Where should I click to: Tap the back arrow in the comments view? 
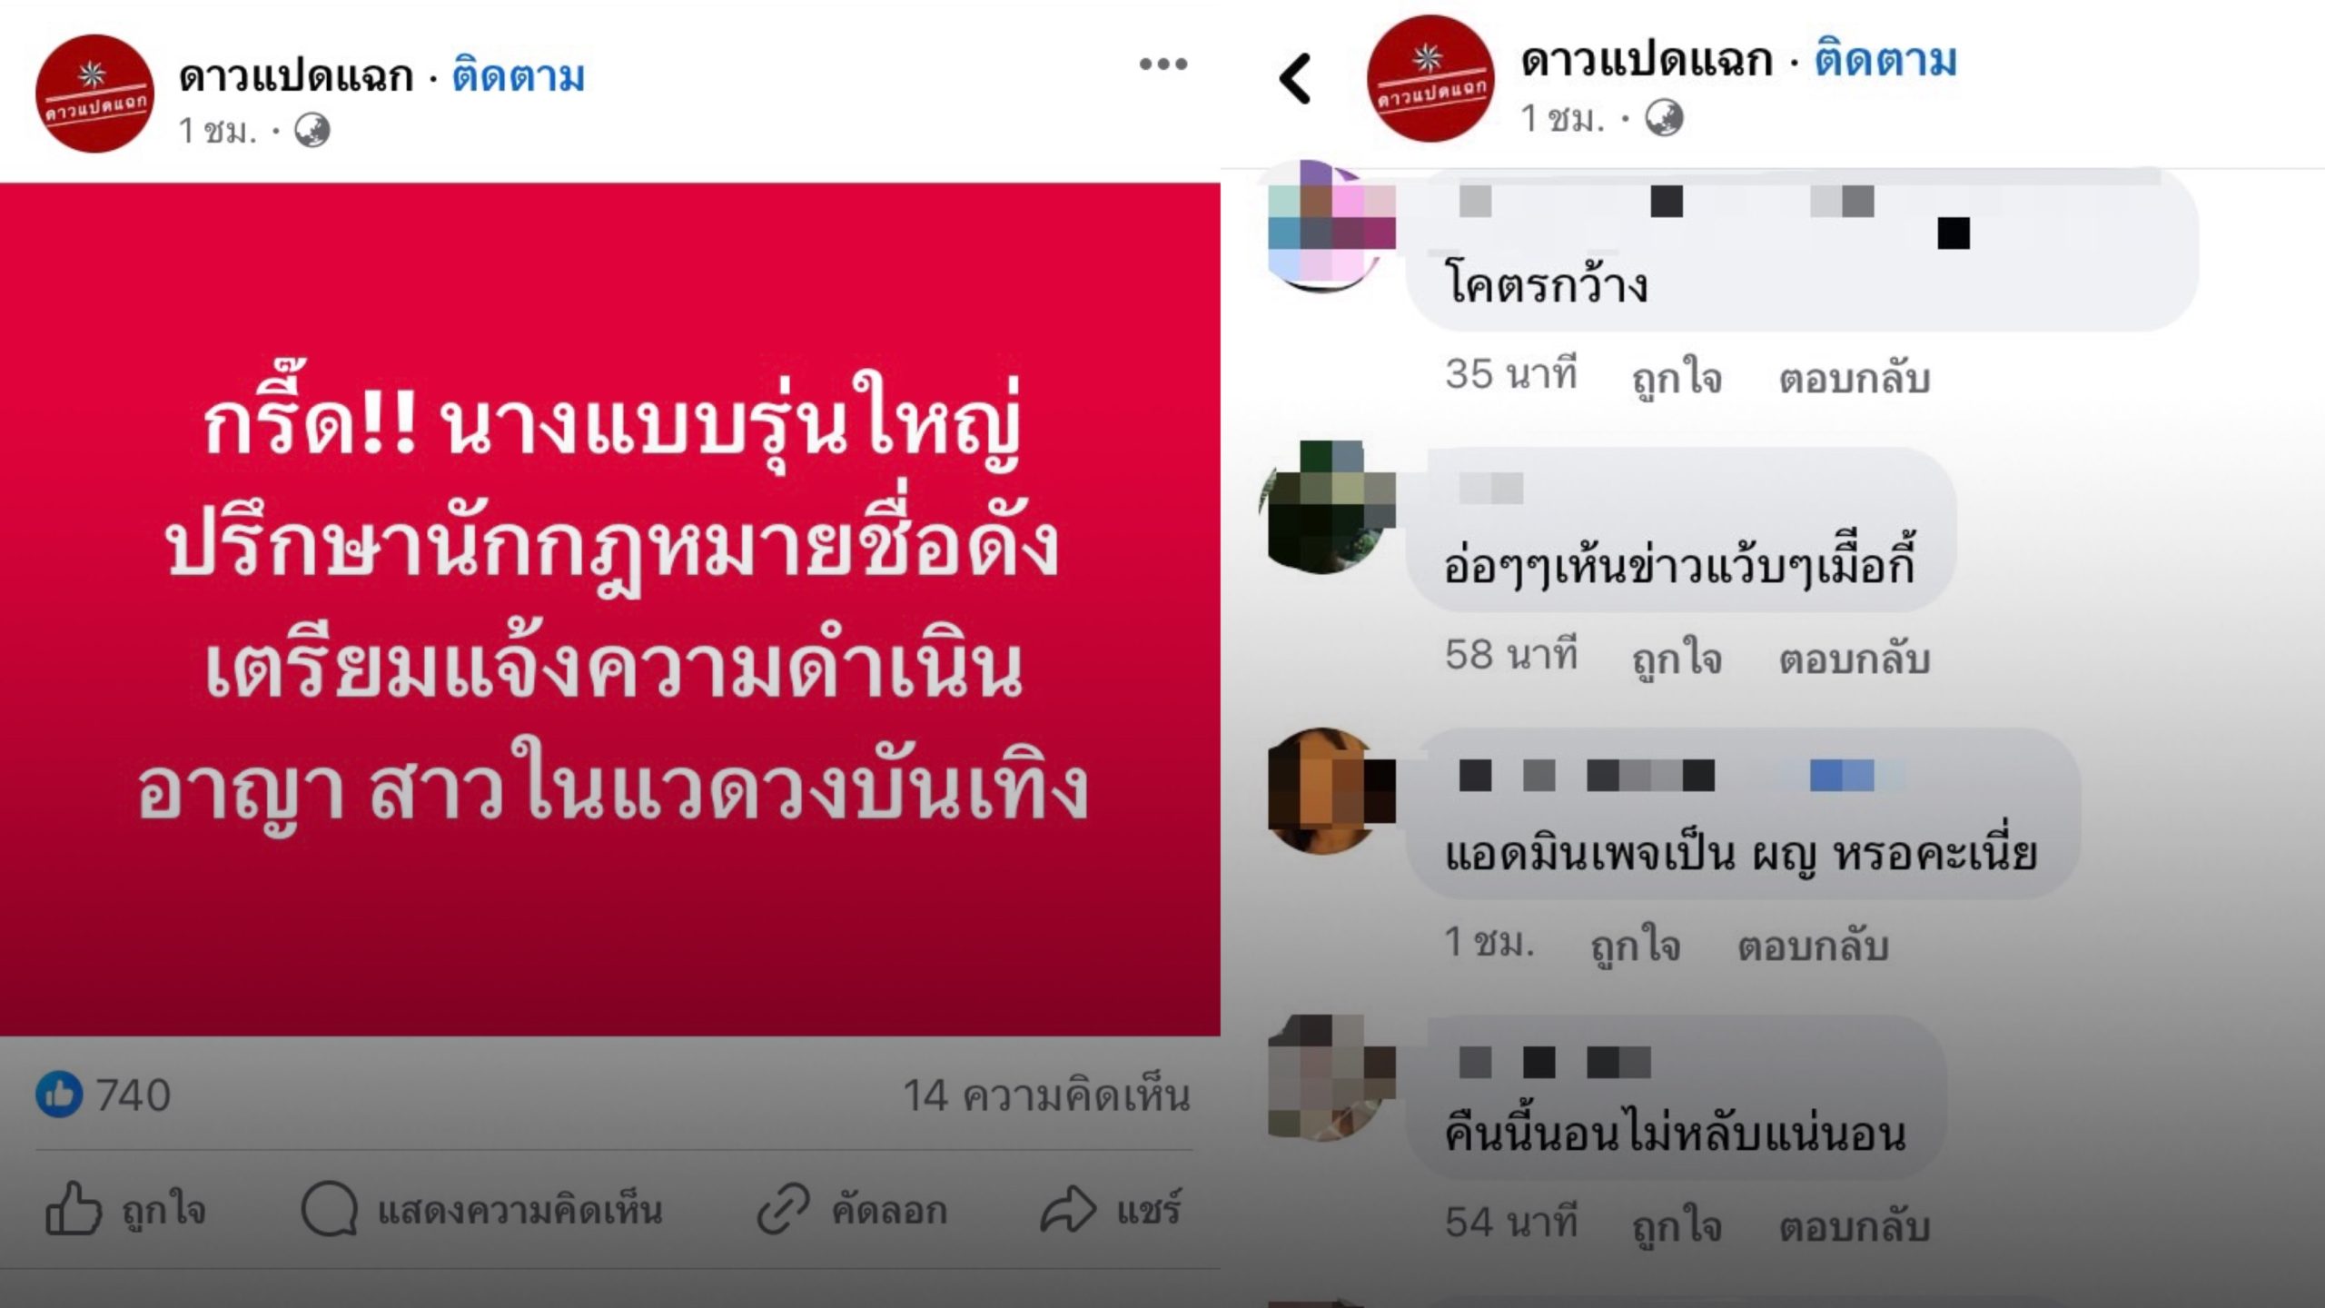(x=1296, y=78)
